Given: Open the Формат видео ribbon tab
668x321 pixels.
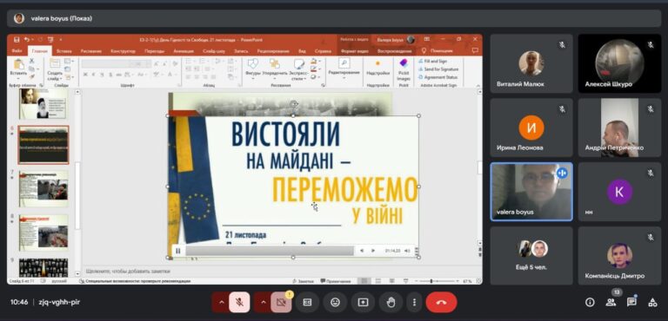Looking at the screenshot, I should [x=355, y=51].
